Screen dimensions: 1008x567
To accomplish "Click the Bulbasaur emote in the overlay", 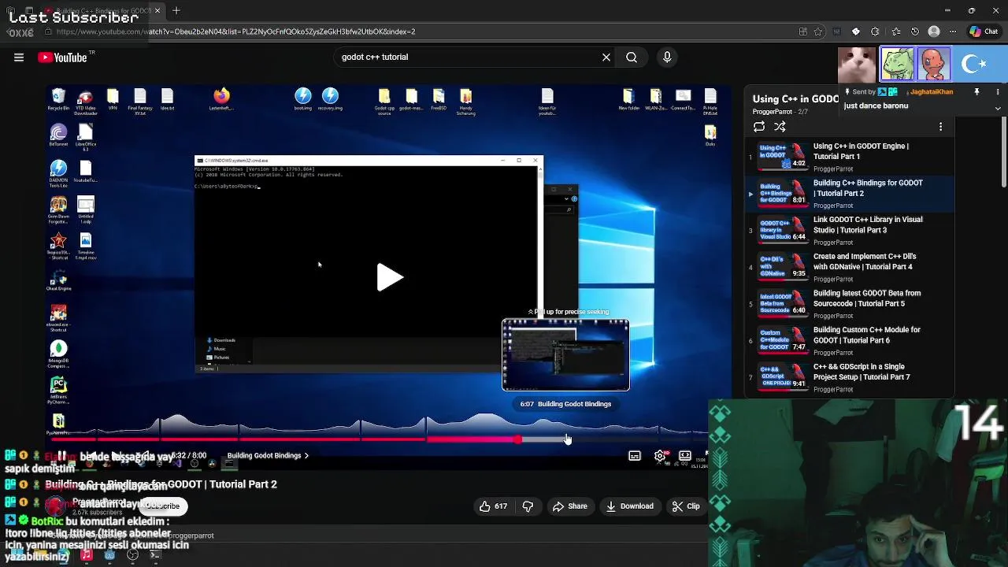I will click(897, 64).
